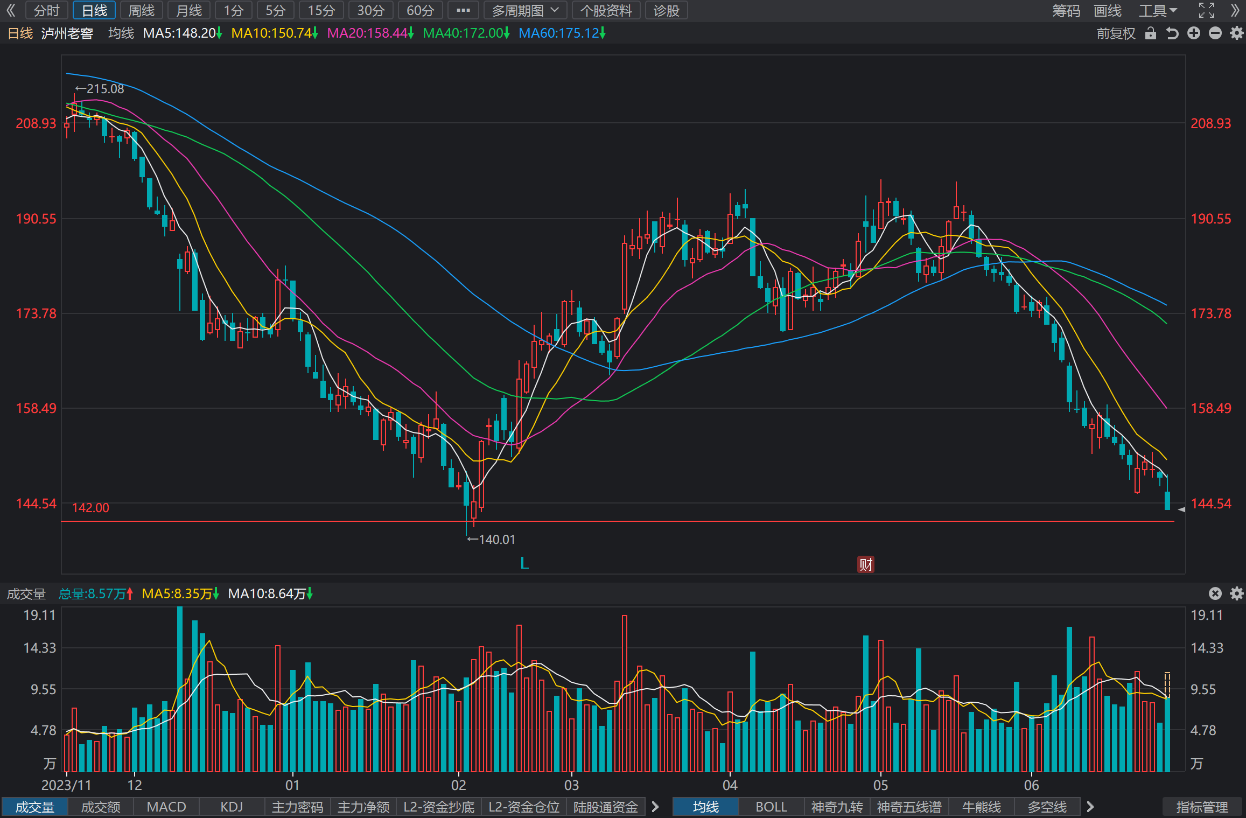The width and height of the screenshot is (1246, 818).
Task: Click the MA10:150.74 indicator value
Action: (275, 33)
